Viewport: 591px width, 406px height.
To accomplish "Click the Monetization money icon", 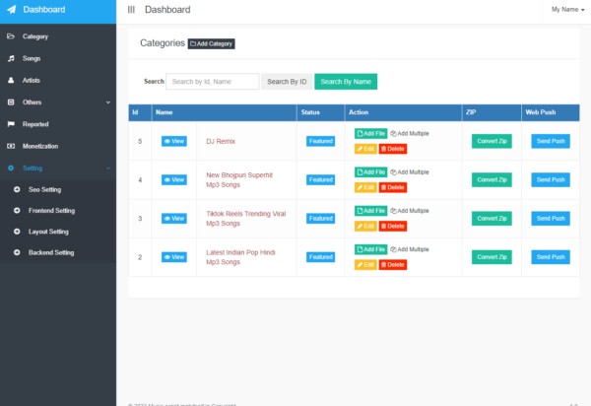I will coord(11,146).
